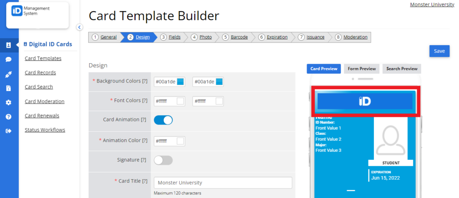
Task: Open the chat messages sidebar icon
Action: (9, 60)
